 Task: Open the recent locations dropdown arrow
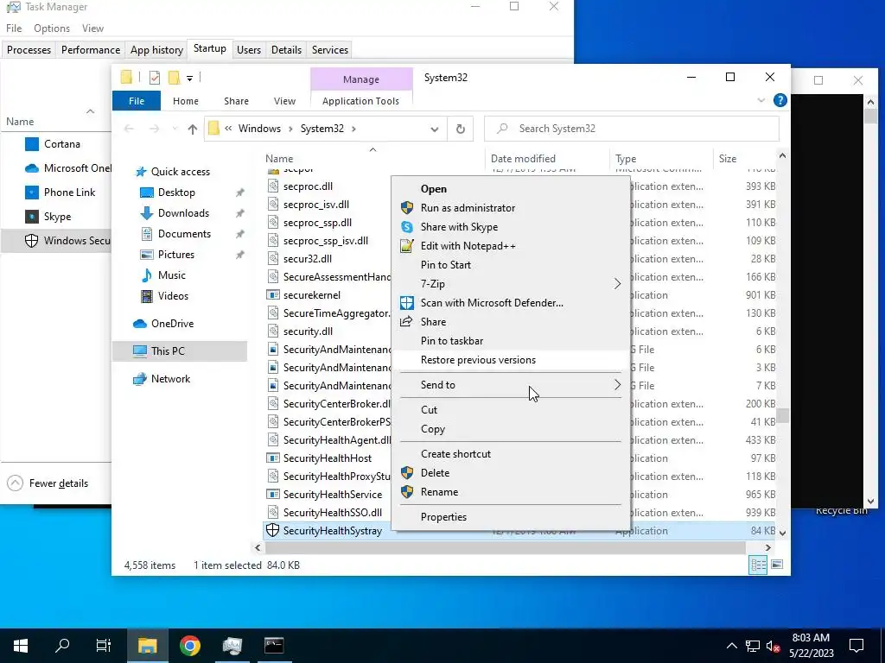tap(175, 129)
